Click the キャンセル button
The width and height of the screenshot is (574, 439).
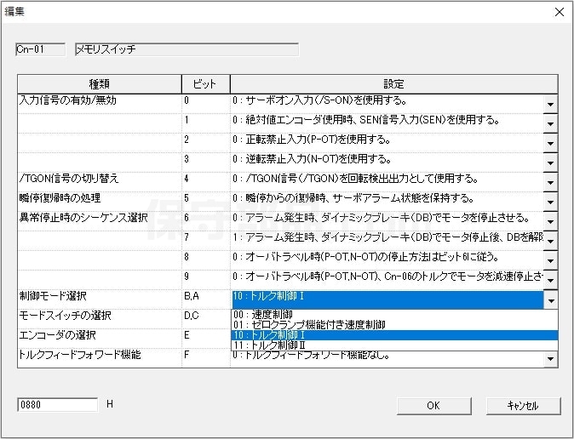522,406
